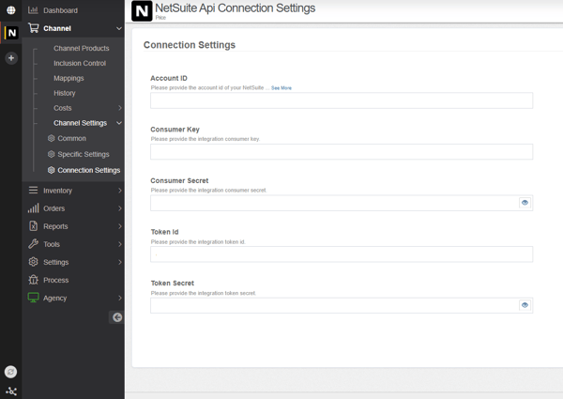Click the Dashboard chart icon
Image resolution: width=563 pixels, height=399 pixels.
coord(33,10)
